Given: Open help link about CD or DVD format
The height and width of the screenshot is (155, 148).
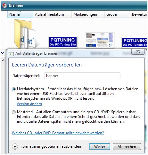Looking at the screenshot, I should click(58, 133).
